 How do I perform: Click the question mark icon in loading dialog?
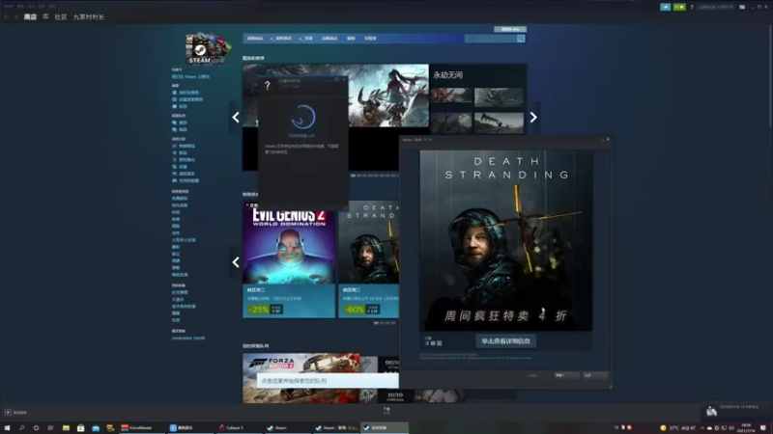click(268, 86)
